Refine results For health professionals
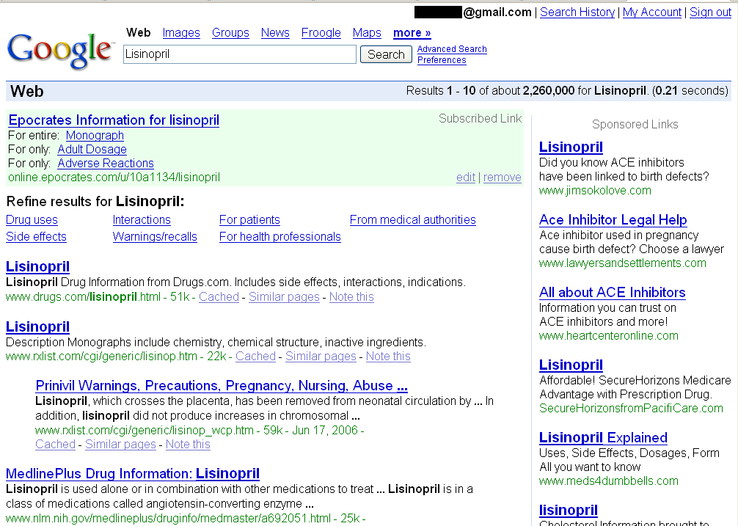 click(280, 237)
